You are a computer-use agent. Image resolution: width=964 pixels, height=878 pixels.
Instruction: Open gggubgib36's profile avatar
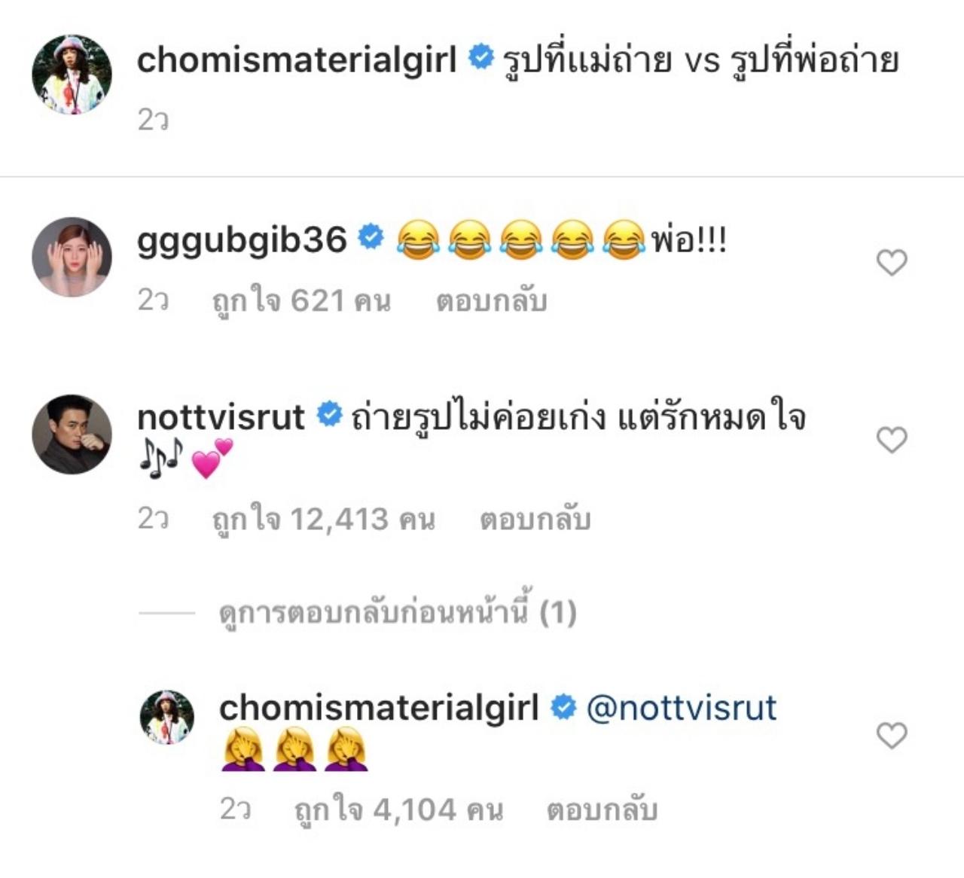tap(72, 257)
